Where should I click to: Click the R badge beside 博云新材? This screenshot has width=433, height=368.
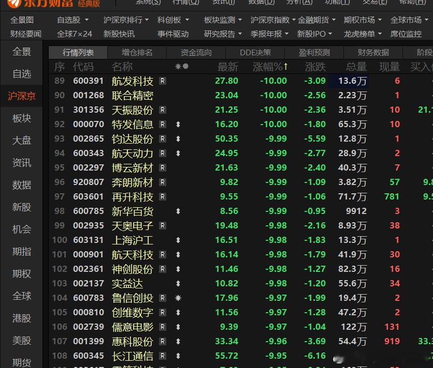coord(163,168)
